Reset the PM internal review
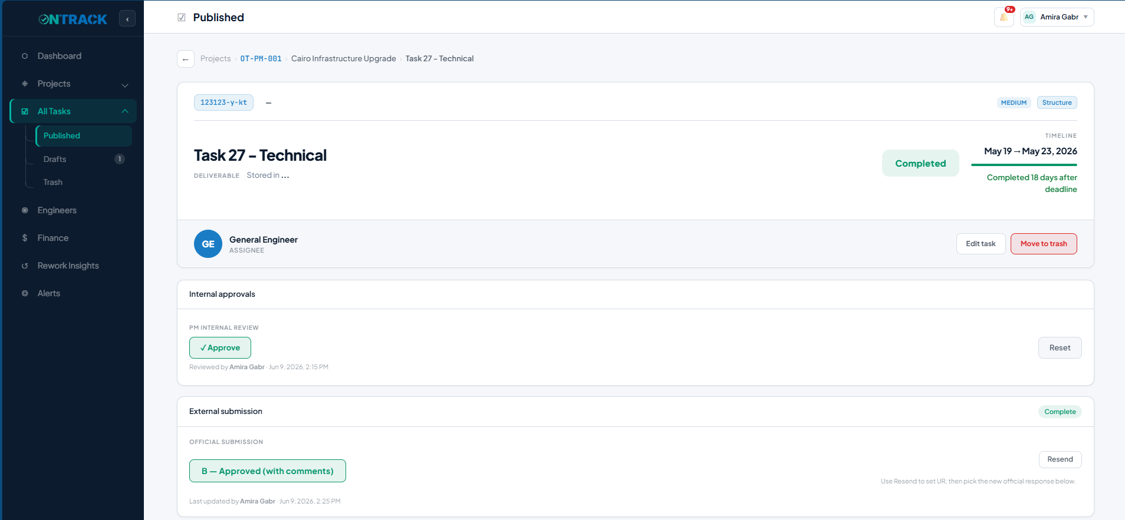This screenshot has height=520, width=1125. pos(1060,347)
